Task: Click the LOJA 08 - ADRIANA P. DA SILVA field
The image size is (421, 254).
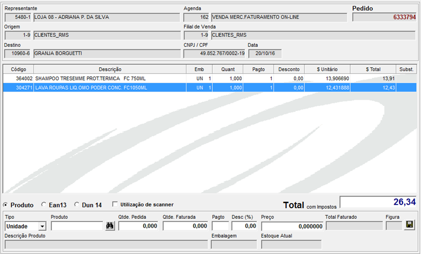Action: [x=106, y=17]
